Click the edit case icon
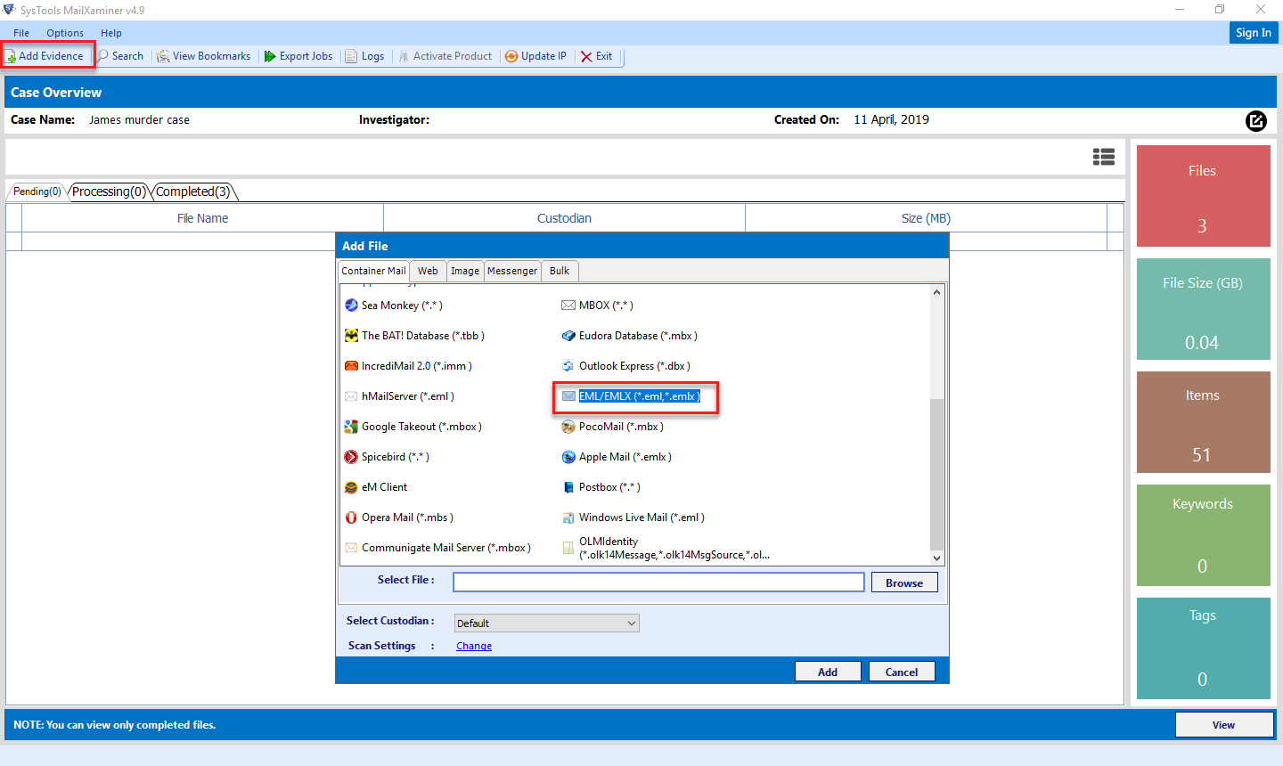 pos(1256,120)
